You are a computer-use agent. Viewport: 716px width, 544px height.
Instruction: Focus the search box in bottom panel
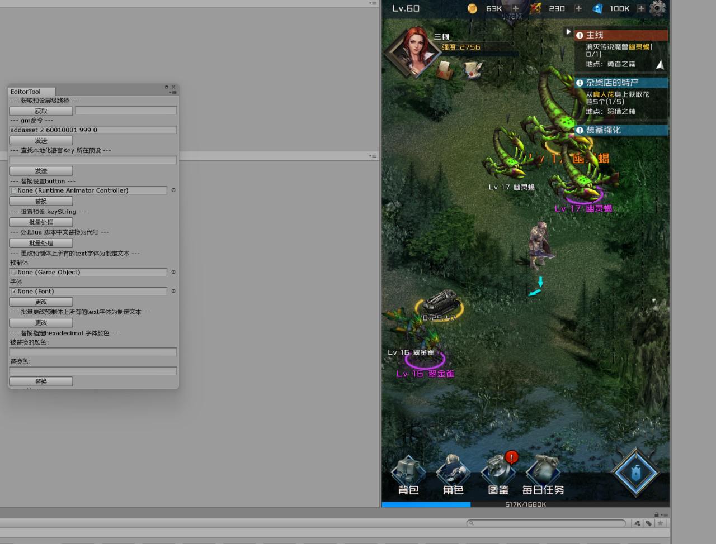click(x=546, y=523)
